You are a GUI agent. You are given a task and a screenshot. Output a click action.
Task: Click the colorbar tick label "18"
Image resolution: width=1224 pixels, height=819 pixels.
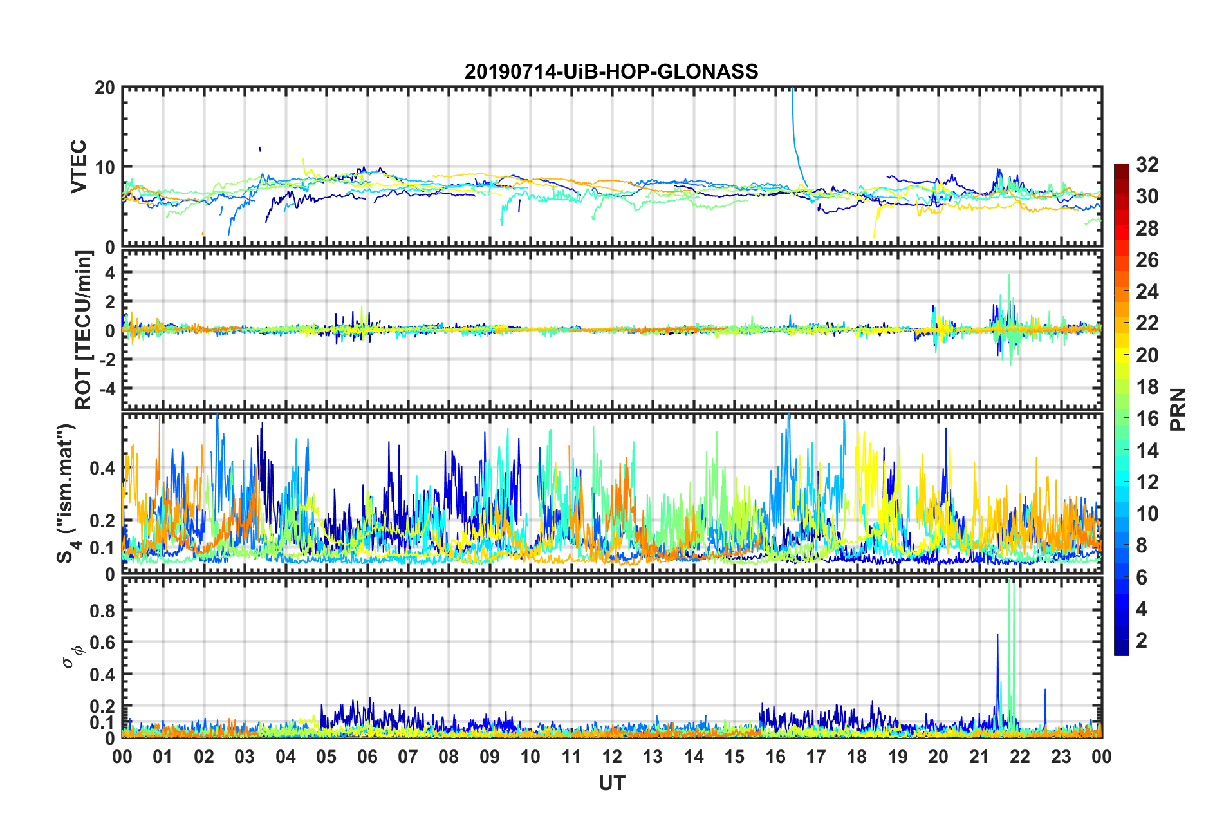point(1147,387)
